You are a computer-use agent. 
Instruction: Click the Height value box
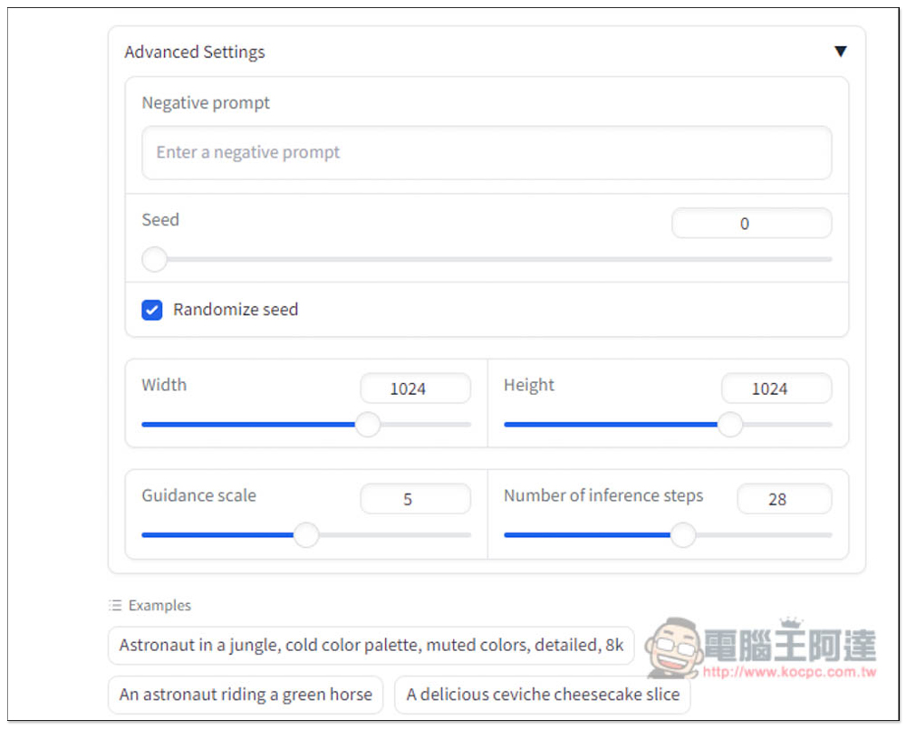776,388
